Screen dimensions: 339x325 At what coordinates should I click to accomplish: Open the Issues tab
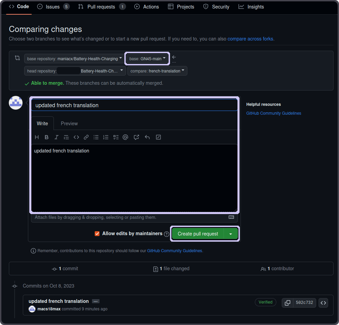[x=53, y=7]
